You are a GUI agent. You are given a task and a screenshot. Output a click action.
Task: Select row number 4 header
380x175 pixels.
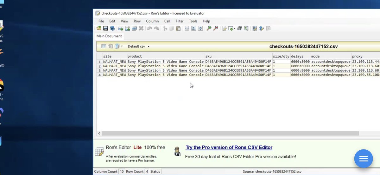99,75
